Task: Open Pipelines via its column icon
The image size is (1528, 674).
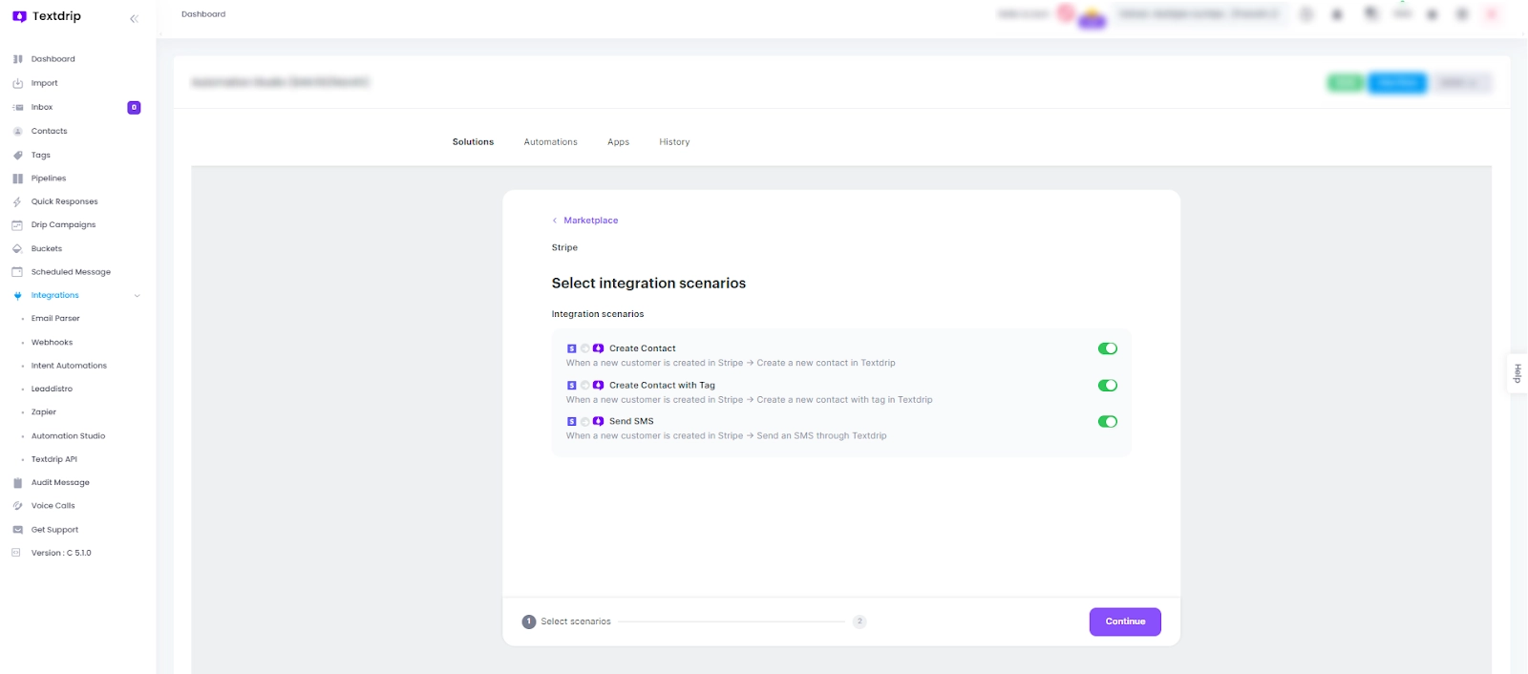Action: coord(17,179)
